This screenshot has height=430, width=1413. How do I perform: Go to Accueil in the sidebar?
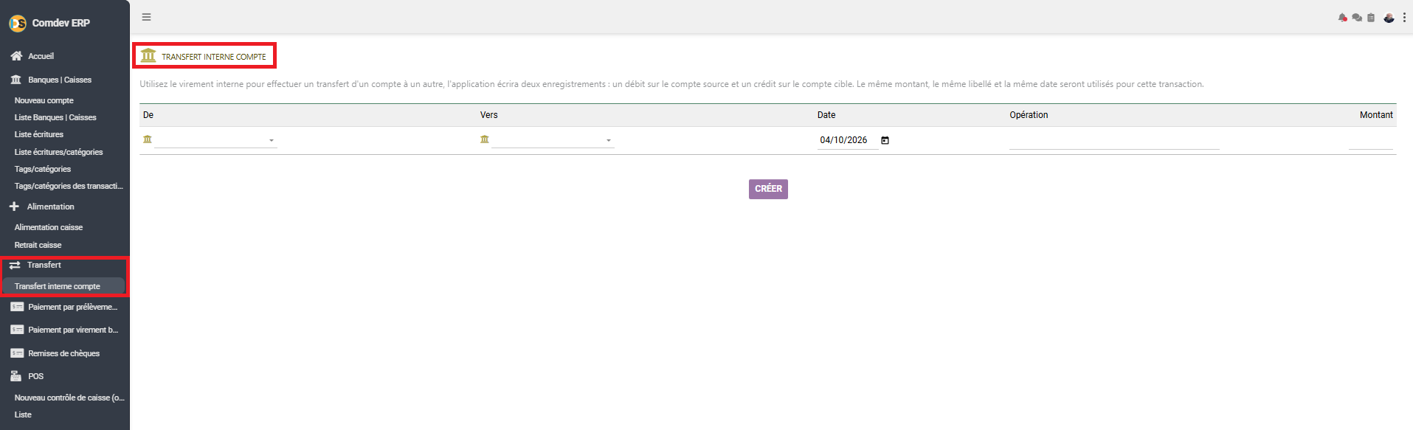click(x=41, y=56)
